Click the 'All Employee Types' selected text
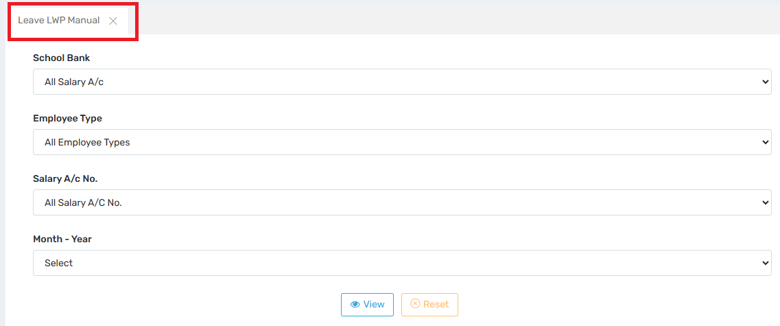The height and width of the screenshot is (326, 780). [x=87, y=143]
